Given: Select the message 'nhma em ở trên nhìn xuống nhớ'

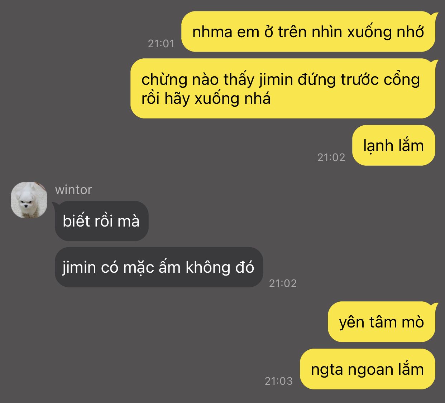Looking at the screenshot, I should coord(308,31).
